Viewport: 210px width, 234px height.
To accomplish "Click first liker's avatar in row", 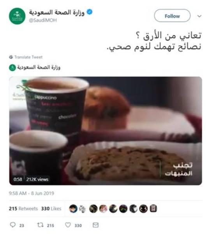I will tap(73, 209).
